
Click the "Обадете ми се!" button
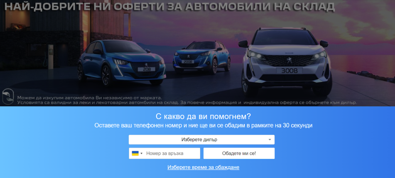coord(239,153)
